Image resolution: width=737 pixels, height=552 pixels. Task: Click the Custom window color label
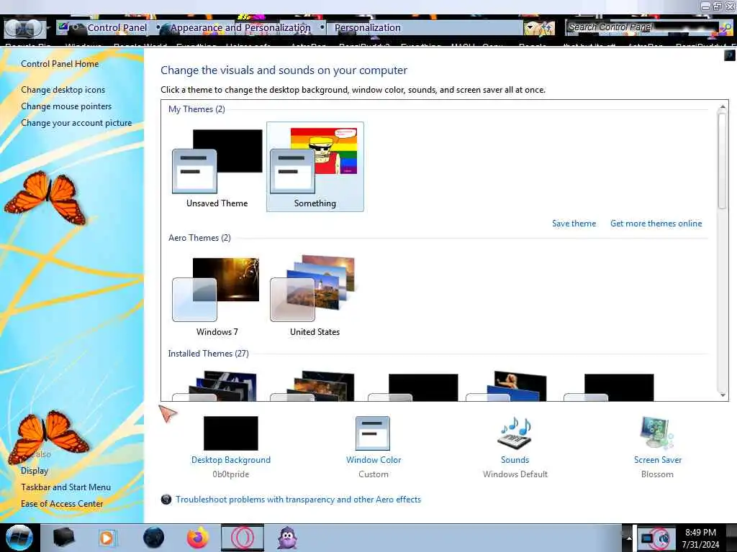[374, 474]
